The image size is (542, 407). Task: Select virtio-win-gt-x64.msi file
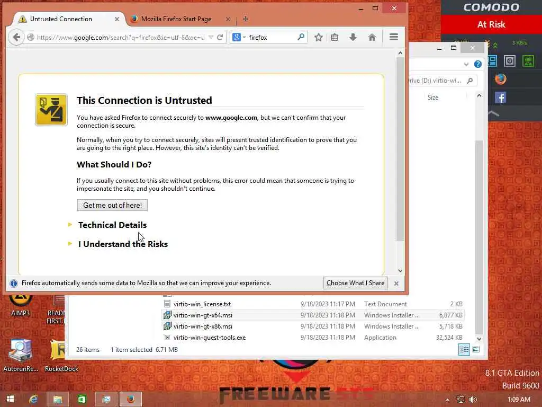(203, 315)
